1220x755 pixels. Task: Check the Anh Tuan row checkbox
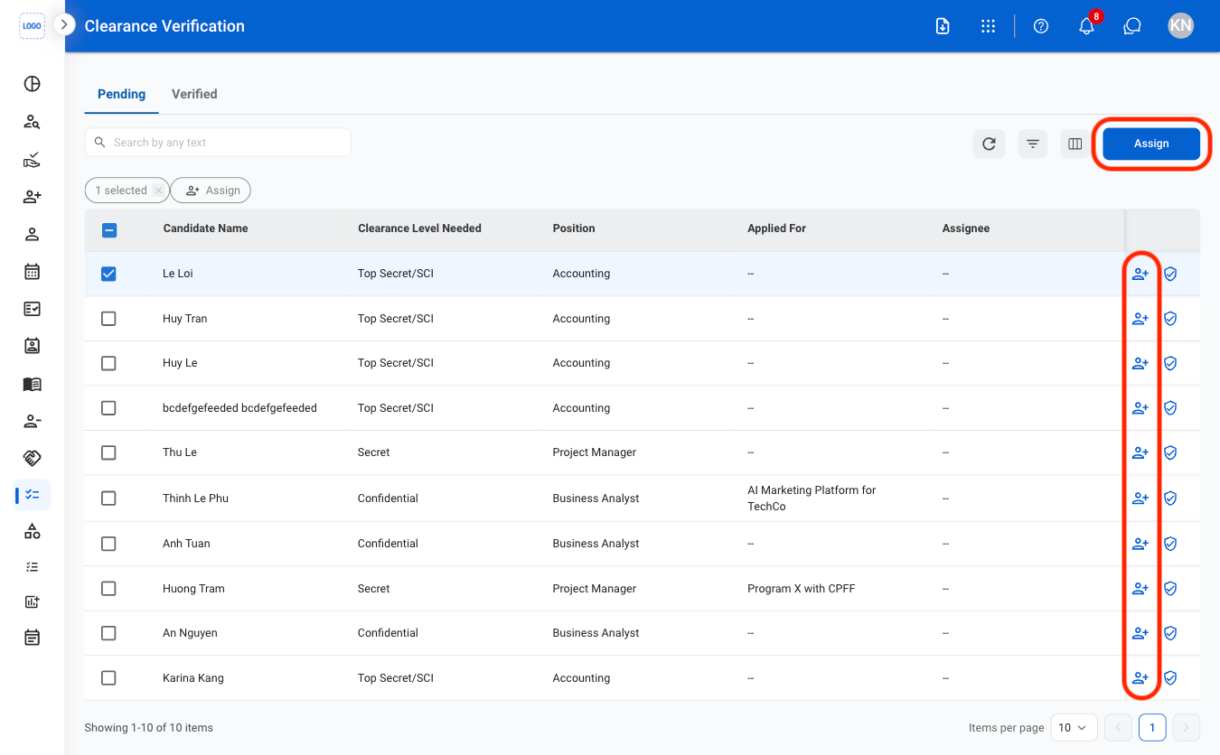[x=108, y=544]
